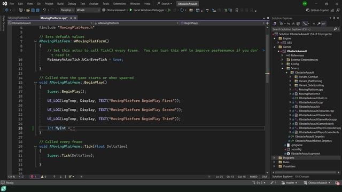342x192 pixels.
Task: Select Variant_Combat folder
Action: [308, 77]
